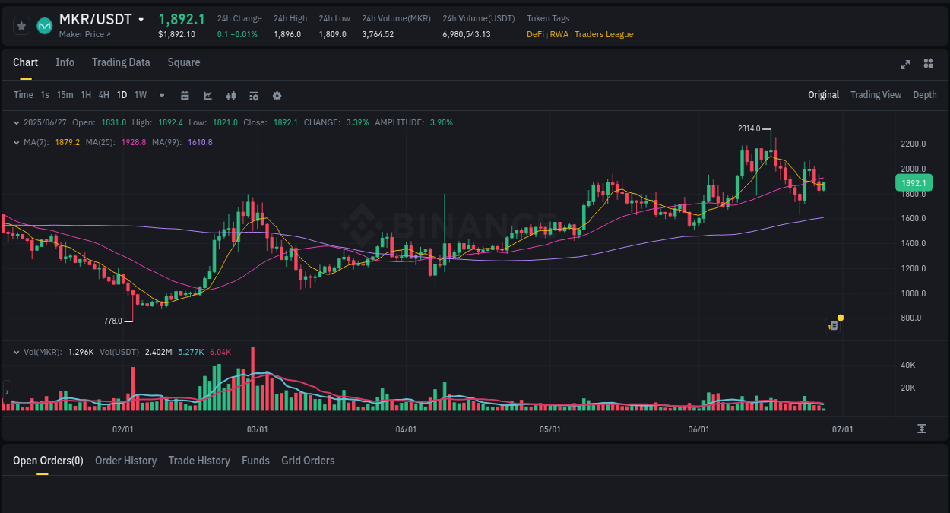Enter fullscreen using the expand icon
Image resolution: width=950 pixels, height=513 pixels.
coord(905,65)
